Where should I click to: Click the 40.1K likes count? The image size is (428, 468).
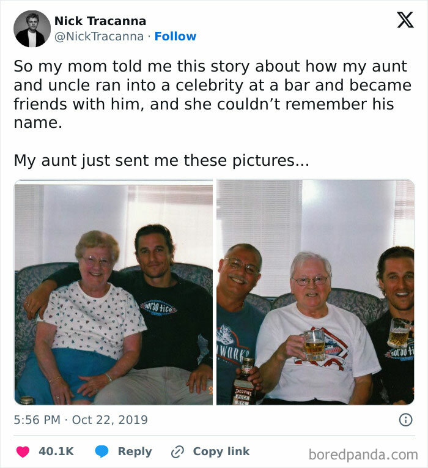[56, 451]
